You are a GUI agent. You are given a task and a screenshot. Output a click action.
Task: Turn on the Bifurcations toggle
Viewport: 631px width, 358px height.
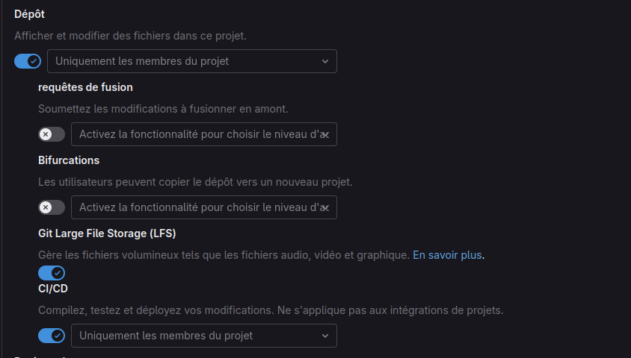(x=52, y=207)
